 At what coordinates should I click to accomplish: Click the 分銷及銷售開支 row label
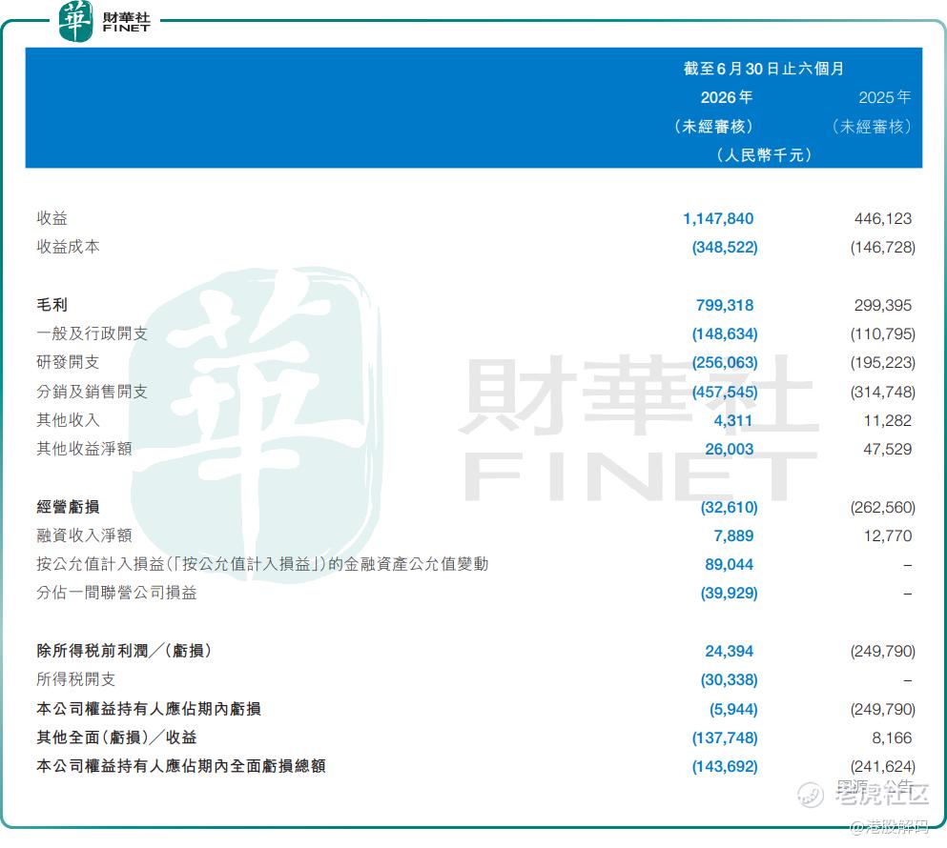tap(92, 392)
